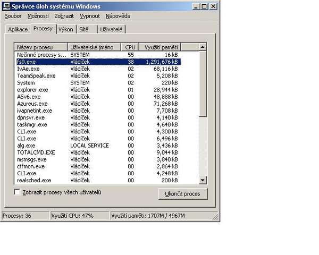
Task: Sort by Název procesu column header
Action: [41, 47]
